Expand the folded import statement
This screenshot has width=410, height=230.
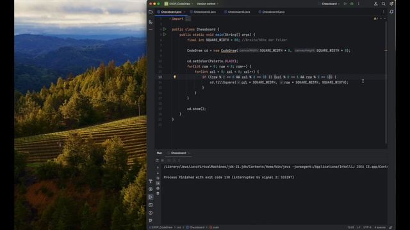coord(188,19)
